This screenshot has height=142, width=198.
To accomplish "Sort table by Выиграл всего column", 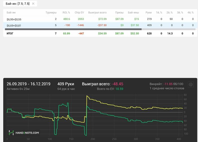I will coord(97,12).
